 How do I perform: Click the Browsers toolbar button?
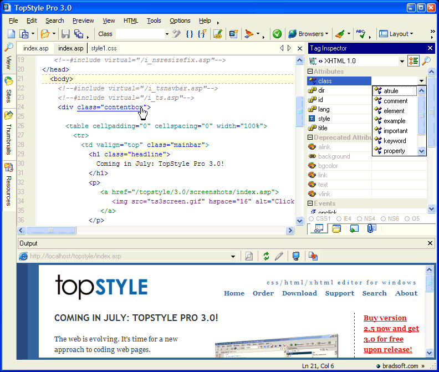[x=308, y=34]
